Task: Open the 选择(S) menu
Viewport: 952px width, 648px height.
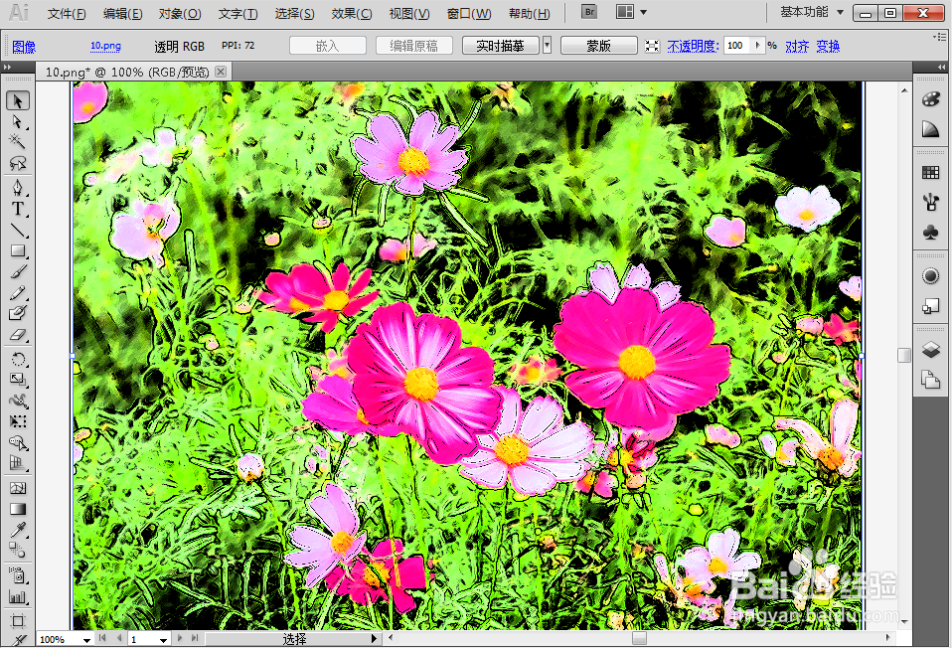Action: pyautogui.click(x=294, y=13)
